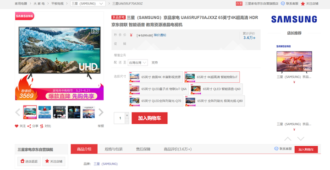Click the chat icon beside 联系客服 in tab bar

pos(276,149)
